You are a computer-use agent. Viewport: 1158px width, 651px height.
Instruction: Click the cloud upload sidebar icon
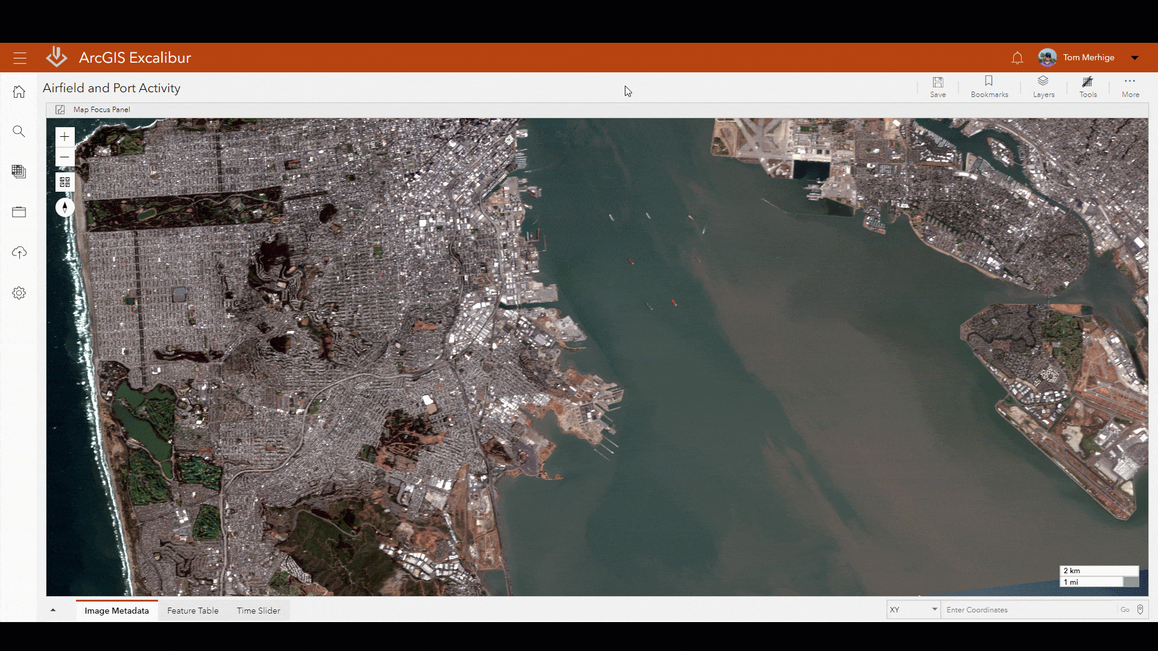(19, 253)
